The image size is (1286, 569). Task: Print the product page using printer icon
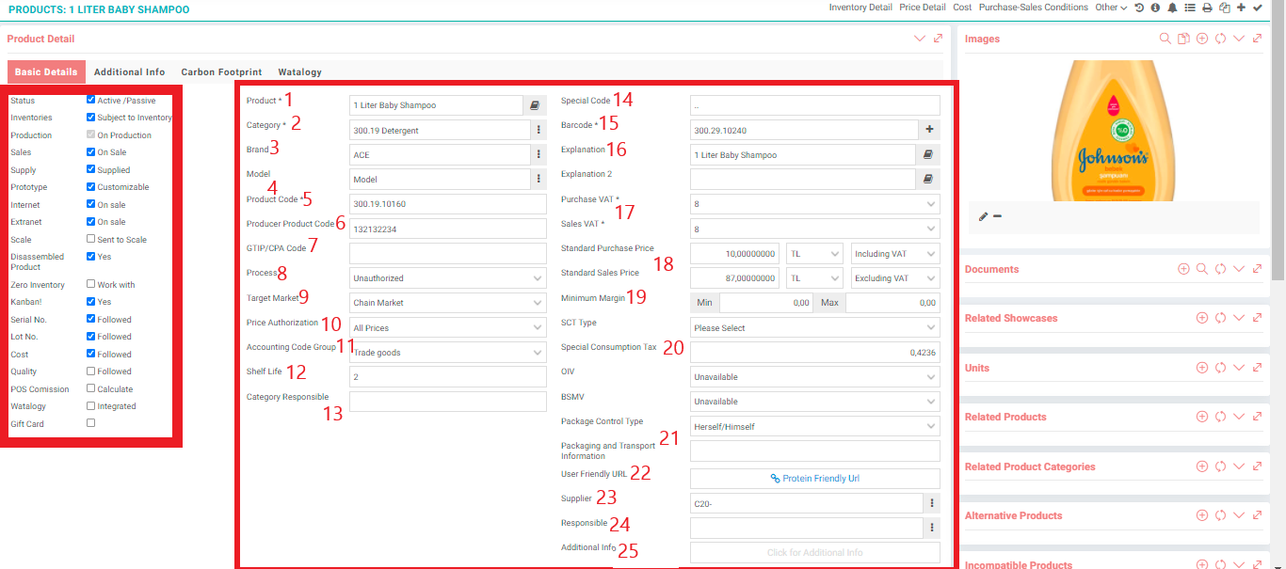tap(1207, 8)
